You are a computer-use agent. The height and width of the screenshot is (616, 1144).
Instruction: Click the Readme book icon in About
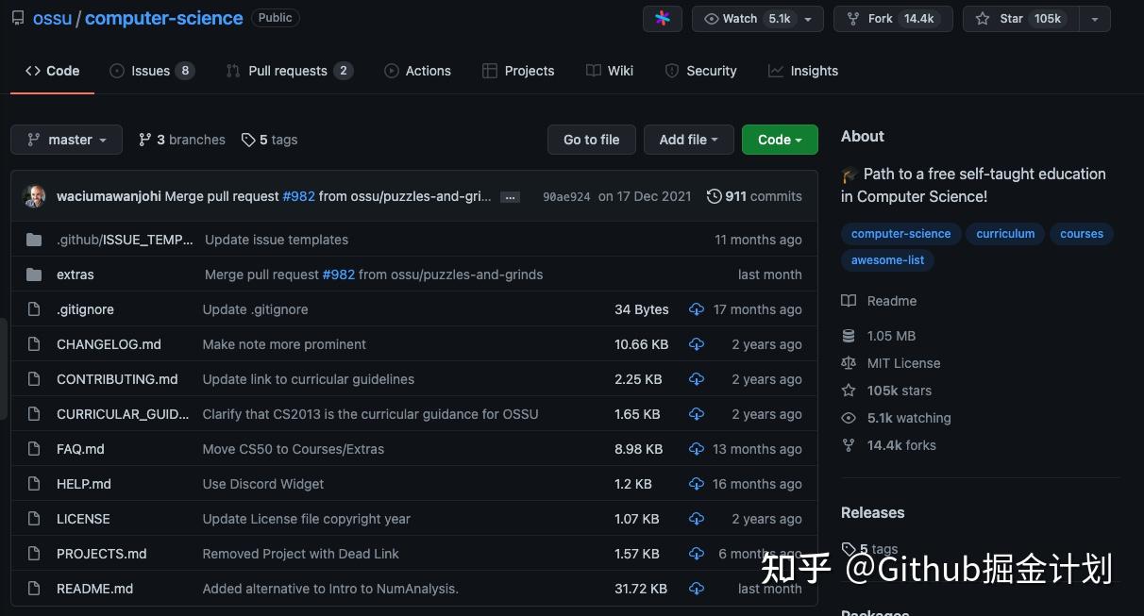point(849,300)
